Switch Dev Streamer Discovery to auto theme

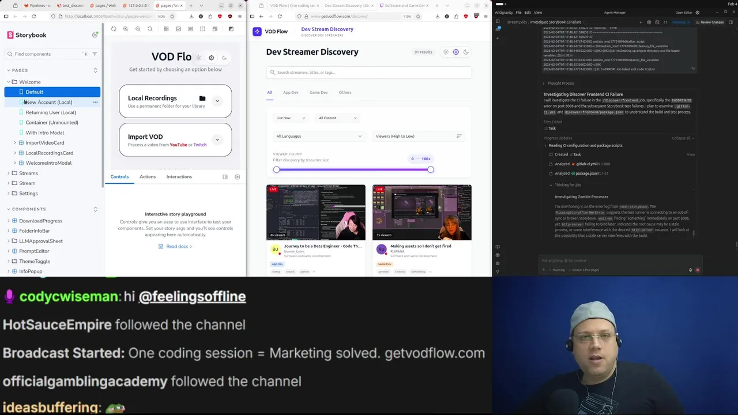455,52
